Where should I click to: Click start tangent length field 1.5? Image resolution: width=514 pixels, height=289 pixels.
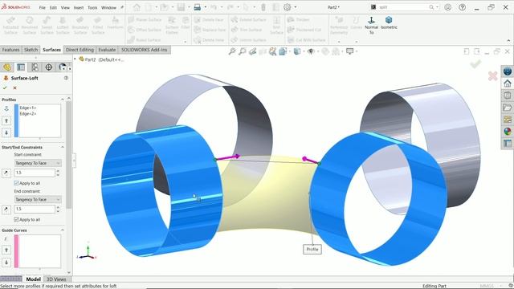[x=35, y=173]
